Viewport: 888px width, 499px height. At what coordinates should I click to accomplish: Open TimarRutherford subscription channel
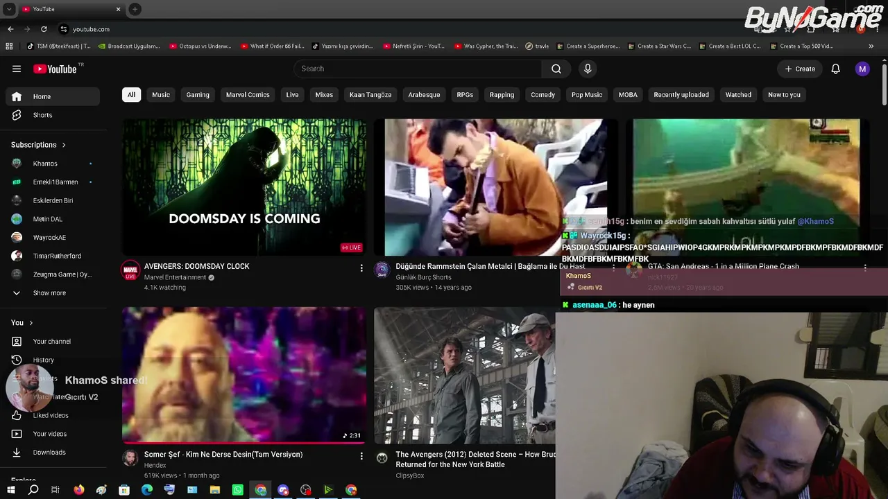click(x=53, y=256)
